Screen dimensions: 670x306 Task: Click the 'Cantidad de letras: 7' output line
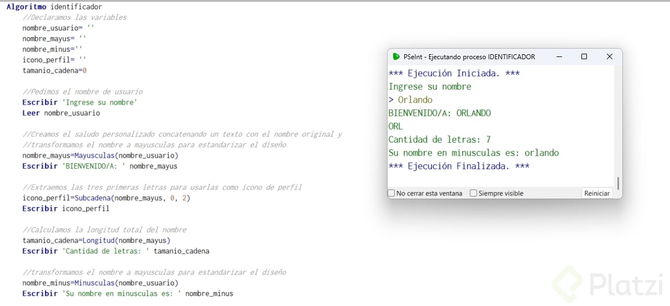pyautogui.click(x=440, y=139)
